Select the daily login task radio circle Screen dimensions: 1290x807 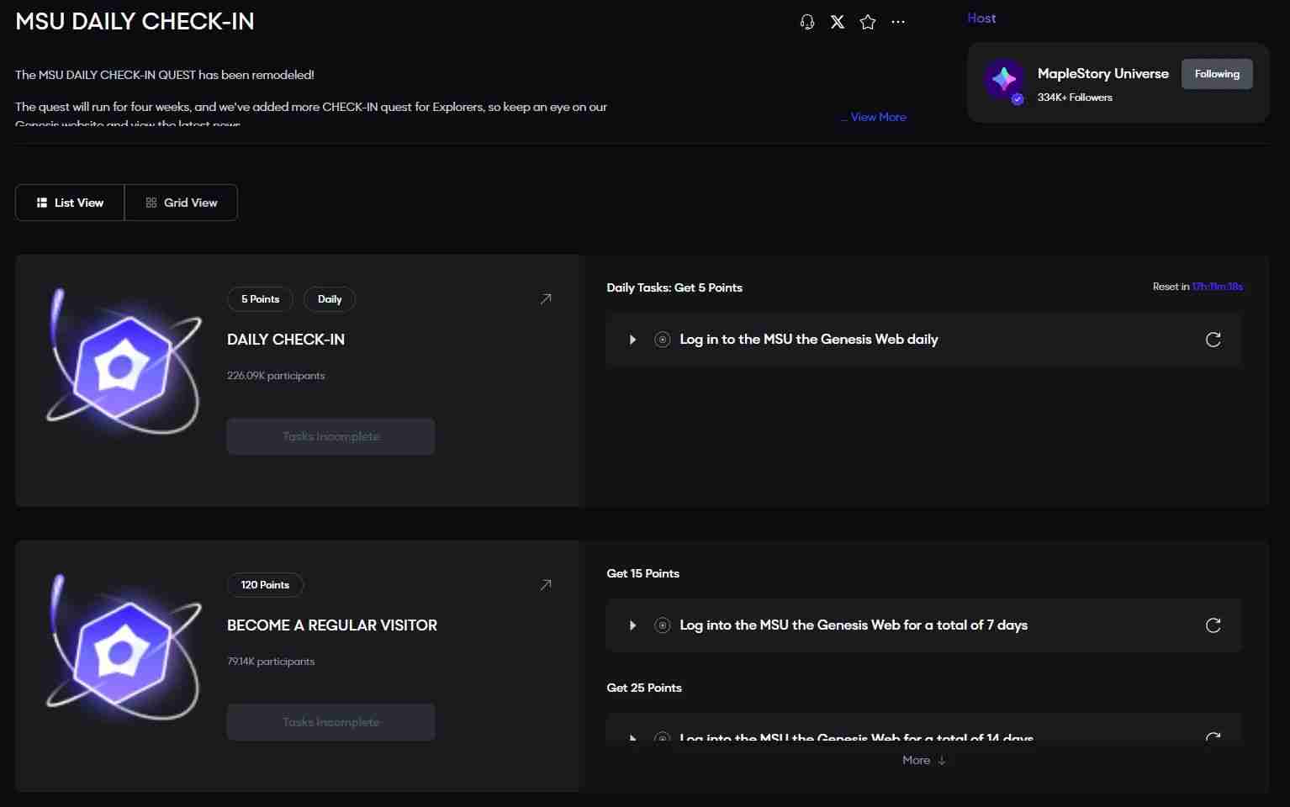point(663,340)
